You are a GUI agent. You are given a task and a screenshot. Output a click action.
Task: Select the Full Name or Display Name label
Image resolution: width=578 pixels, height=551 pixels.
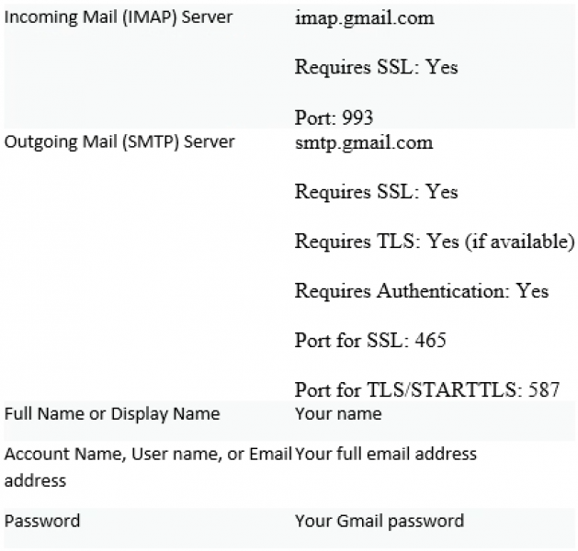(x=112, y=414)
